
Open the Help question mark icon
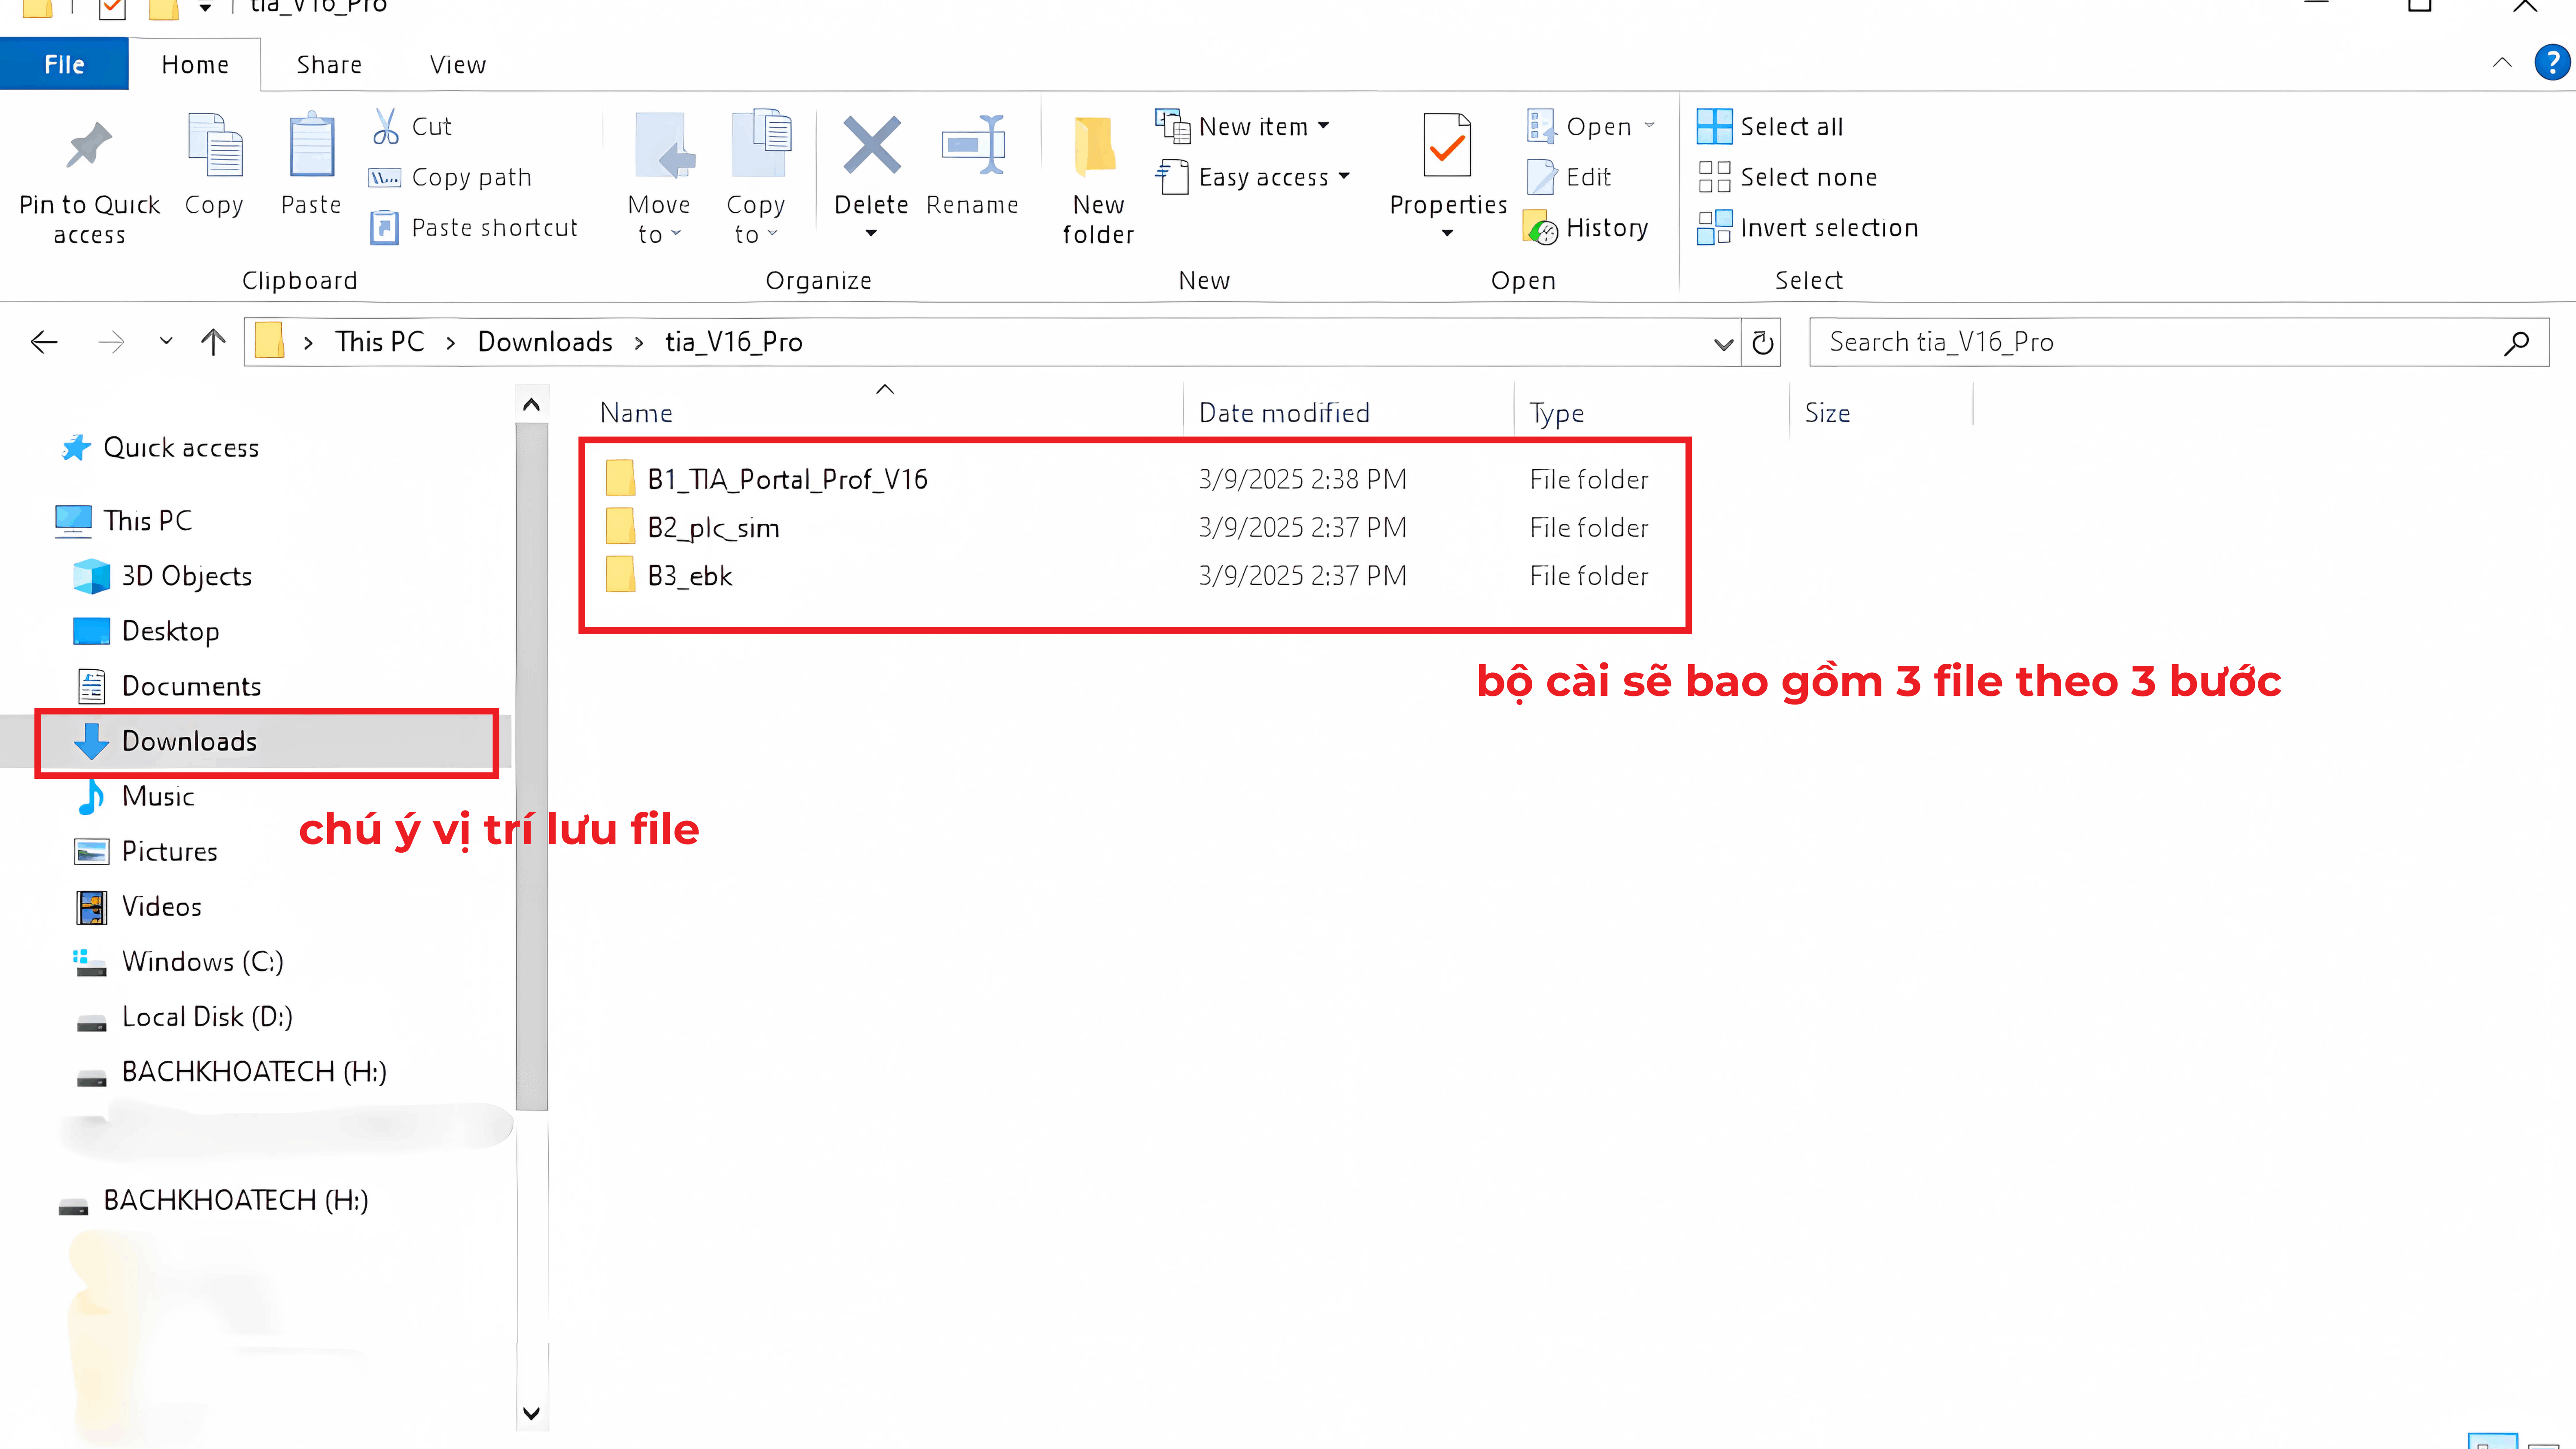(x=2552, y=63)
